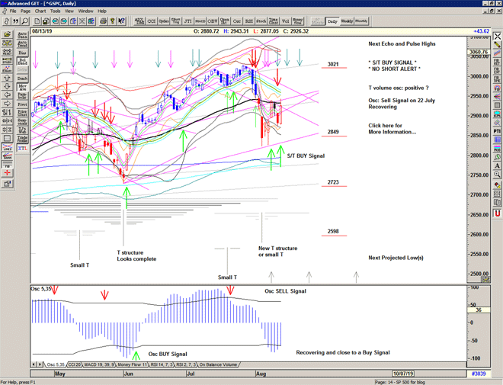
Task: Switch to RSI 2, 7, 3 tab
Action: point(186,364)
